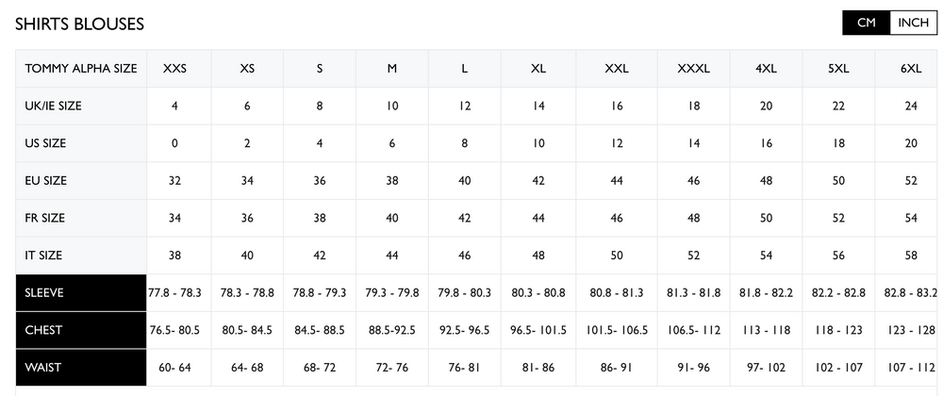
Task: Click the SHIRTS BLOUSES heading
Action: coord(79,25)
